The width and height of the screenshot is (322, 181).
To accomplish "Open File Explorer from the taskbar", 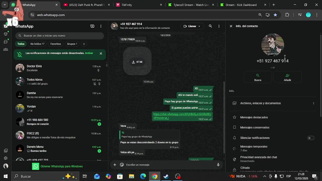I will click(131, 176).
